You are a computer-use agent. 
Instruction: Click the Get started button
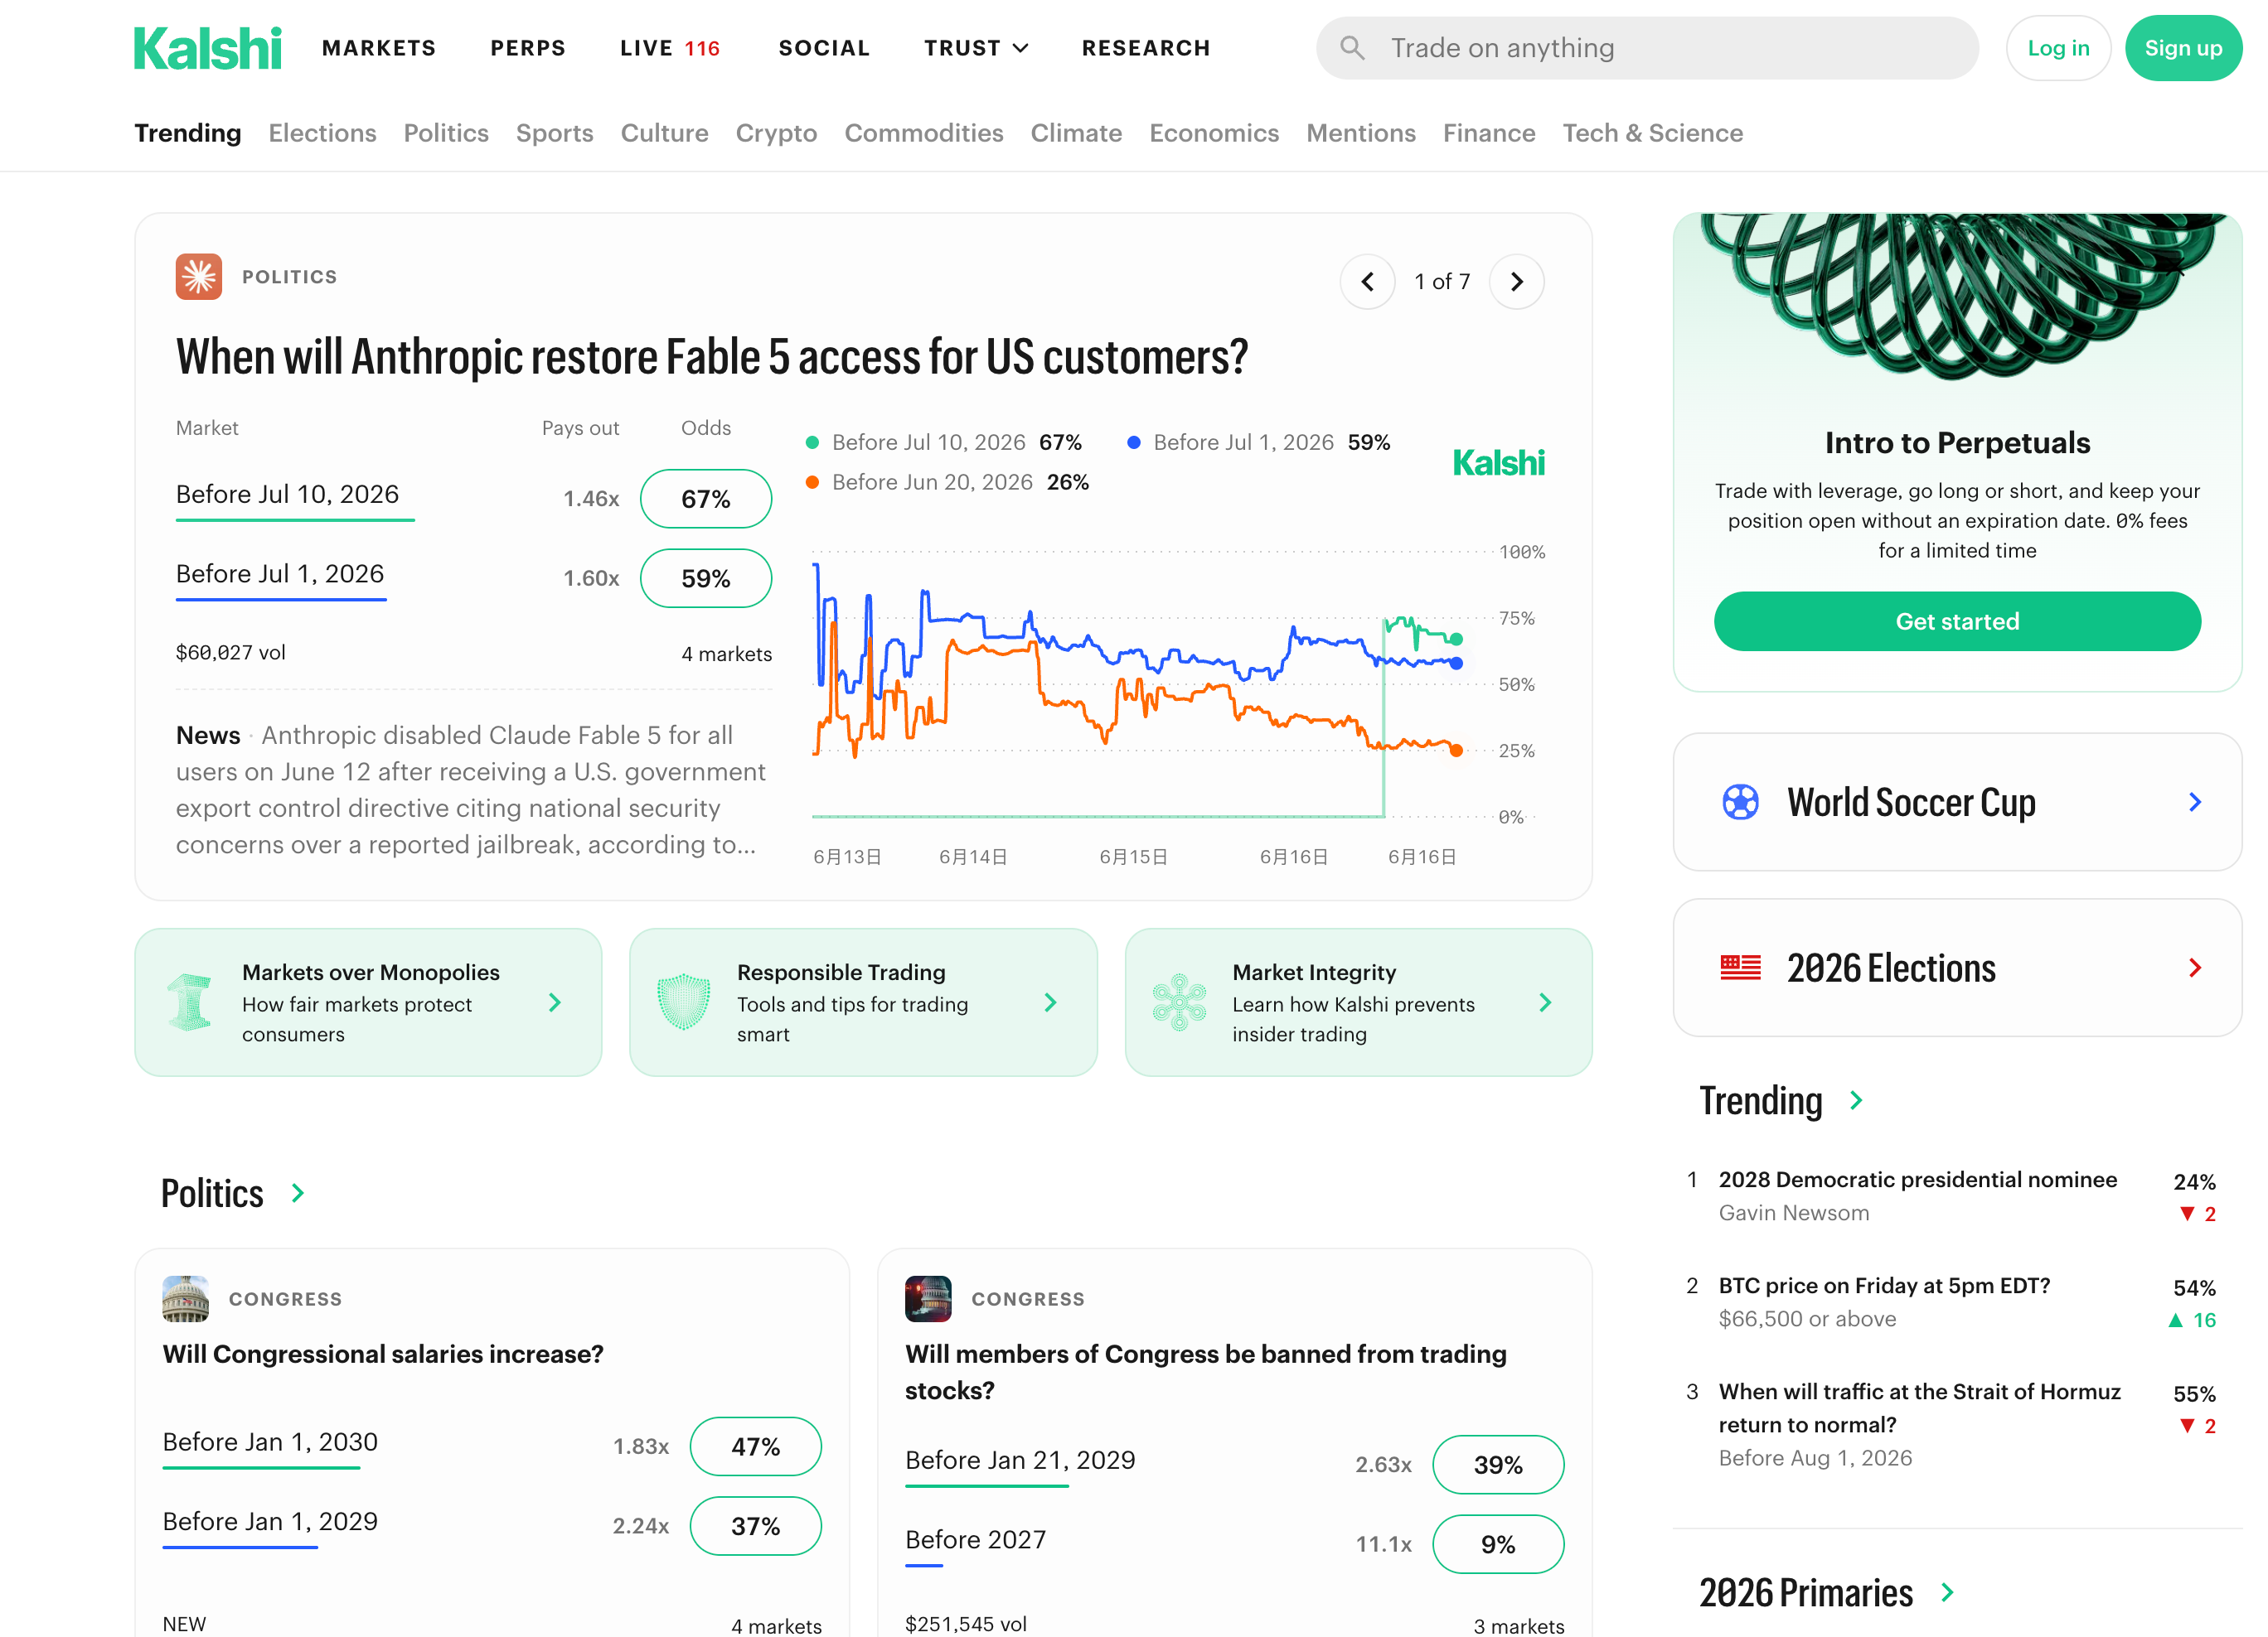click(1957, 621)
